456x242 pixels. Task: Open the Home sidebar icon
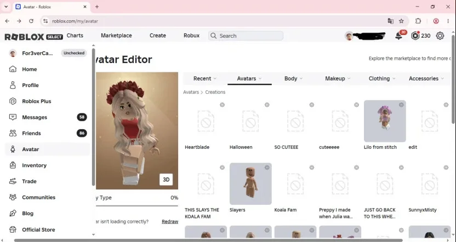(x=13, y=69)
